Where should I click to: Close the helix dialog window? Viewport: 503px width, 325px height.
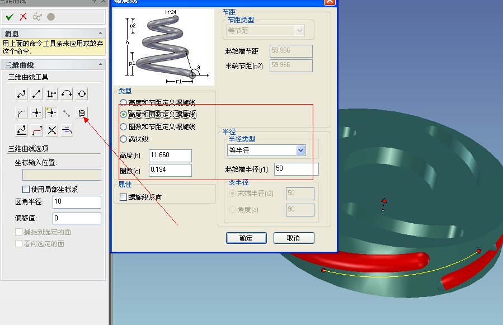[x=330, y=2]
